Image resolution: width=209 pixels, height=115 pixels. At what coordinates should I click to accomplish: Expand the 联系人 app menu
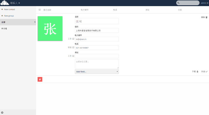15,3
